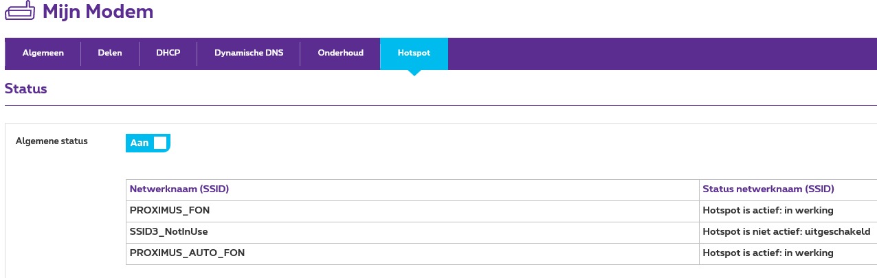The width and height of the screenshot is (877, 278).
Task: Click the pointer arrow below Hotspot tab
Action: click(414, 73)
